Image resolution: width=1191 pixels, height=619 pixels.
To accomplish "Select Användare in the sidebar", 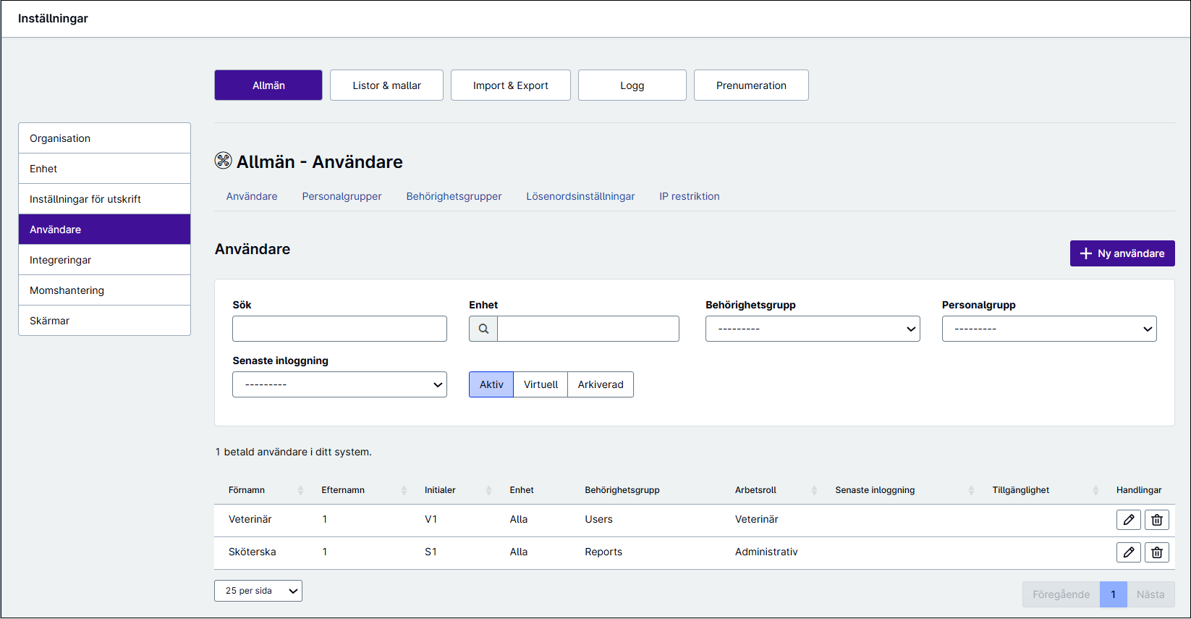I will pos(104,230).
